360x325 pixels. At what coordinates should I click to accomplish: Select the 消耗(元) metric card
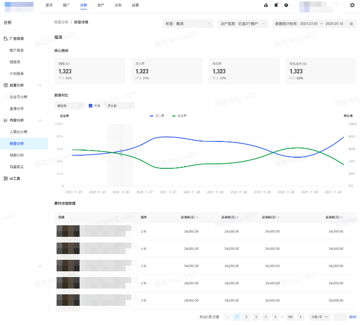click(90, 70)
